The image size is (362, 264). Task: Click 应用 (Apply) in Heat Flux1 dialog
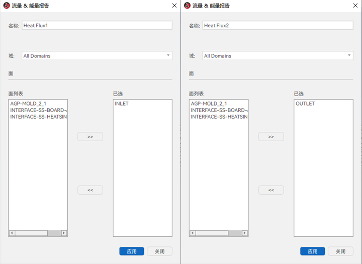(x=132, y=251)
